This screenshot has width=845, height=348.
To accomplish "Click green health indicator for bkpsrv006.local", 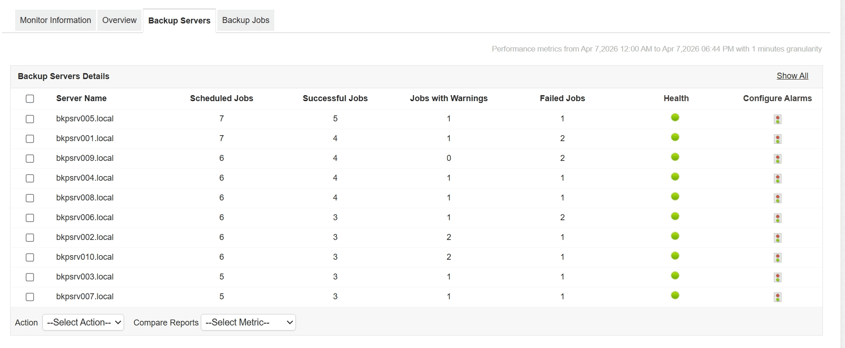I will (x=675, y=216).
